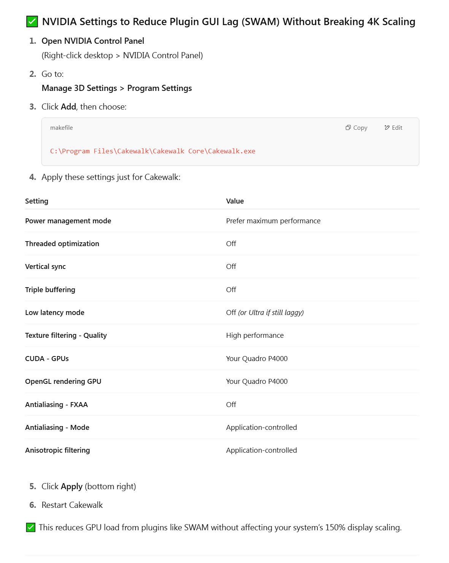Viewport: 449px width, 563px height.
Task: Click the Copy icon in code block
Action: [x=348, y=128]
